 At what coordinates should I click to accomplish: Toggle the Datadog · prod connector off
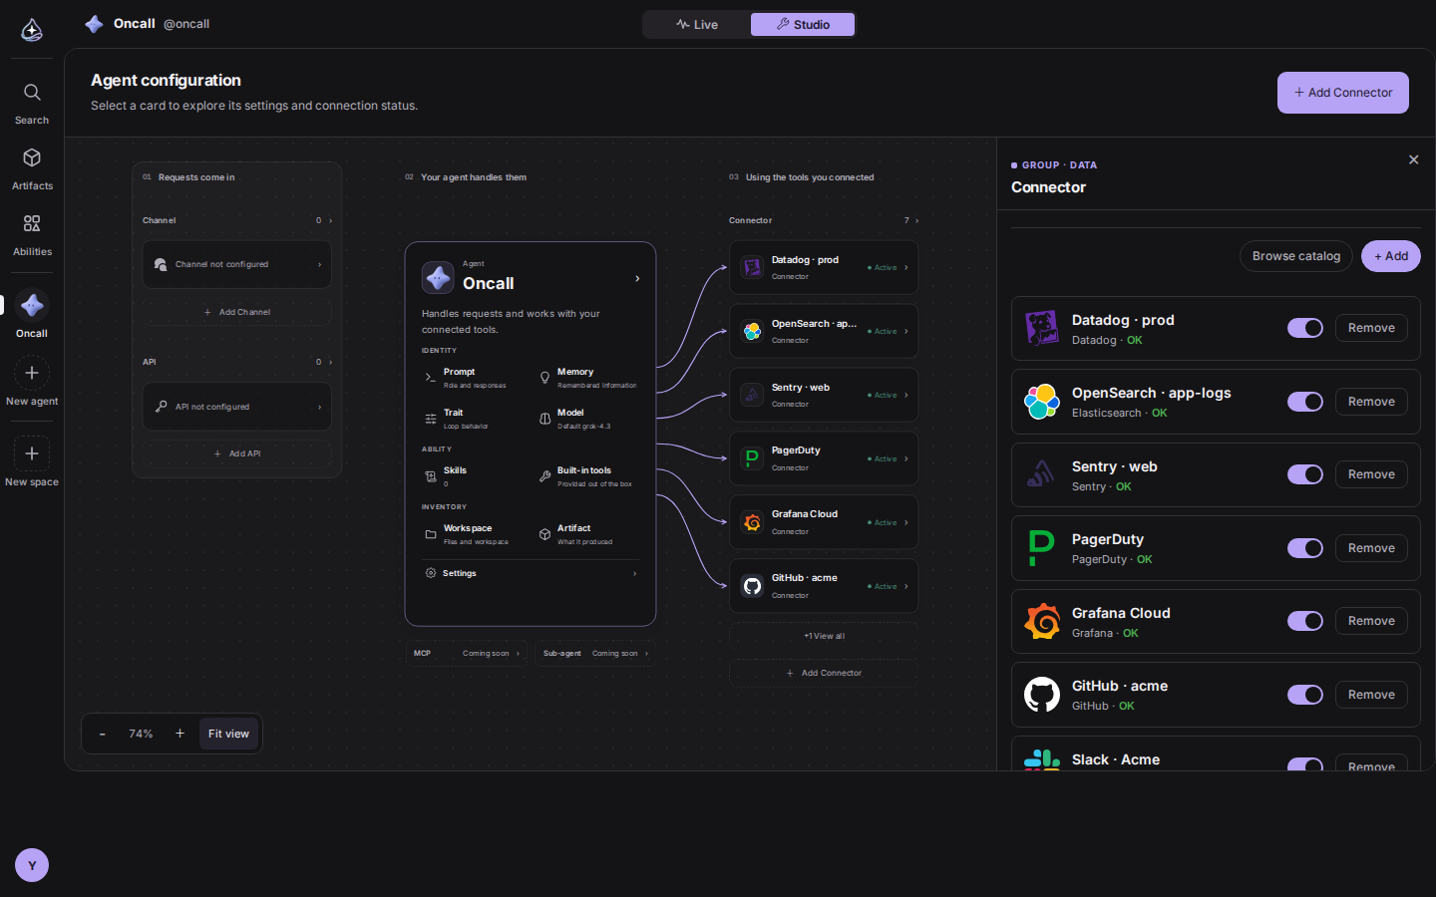1305,328
